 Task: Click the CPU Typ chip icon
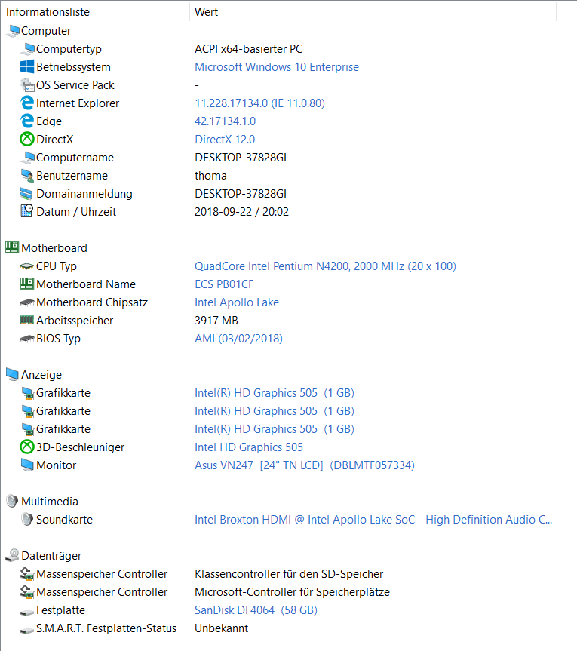coord(26,266)
